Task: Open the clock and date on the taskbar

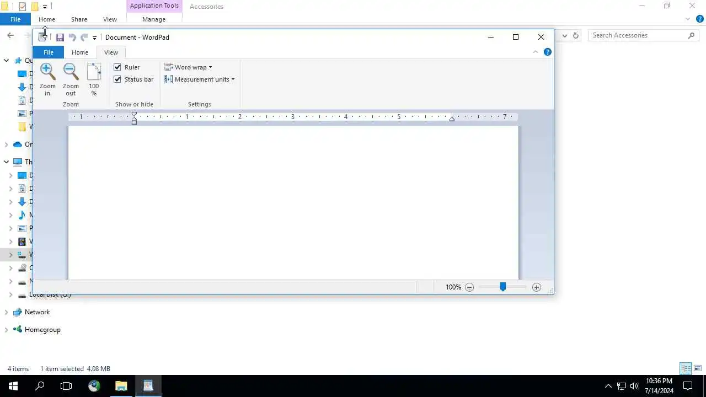Action: 659,386
